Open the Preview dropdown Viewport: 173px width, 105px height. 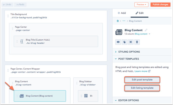point(141,5)
